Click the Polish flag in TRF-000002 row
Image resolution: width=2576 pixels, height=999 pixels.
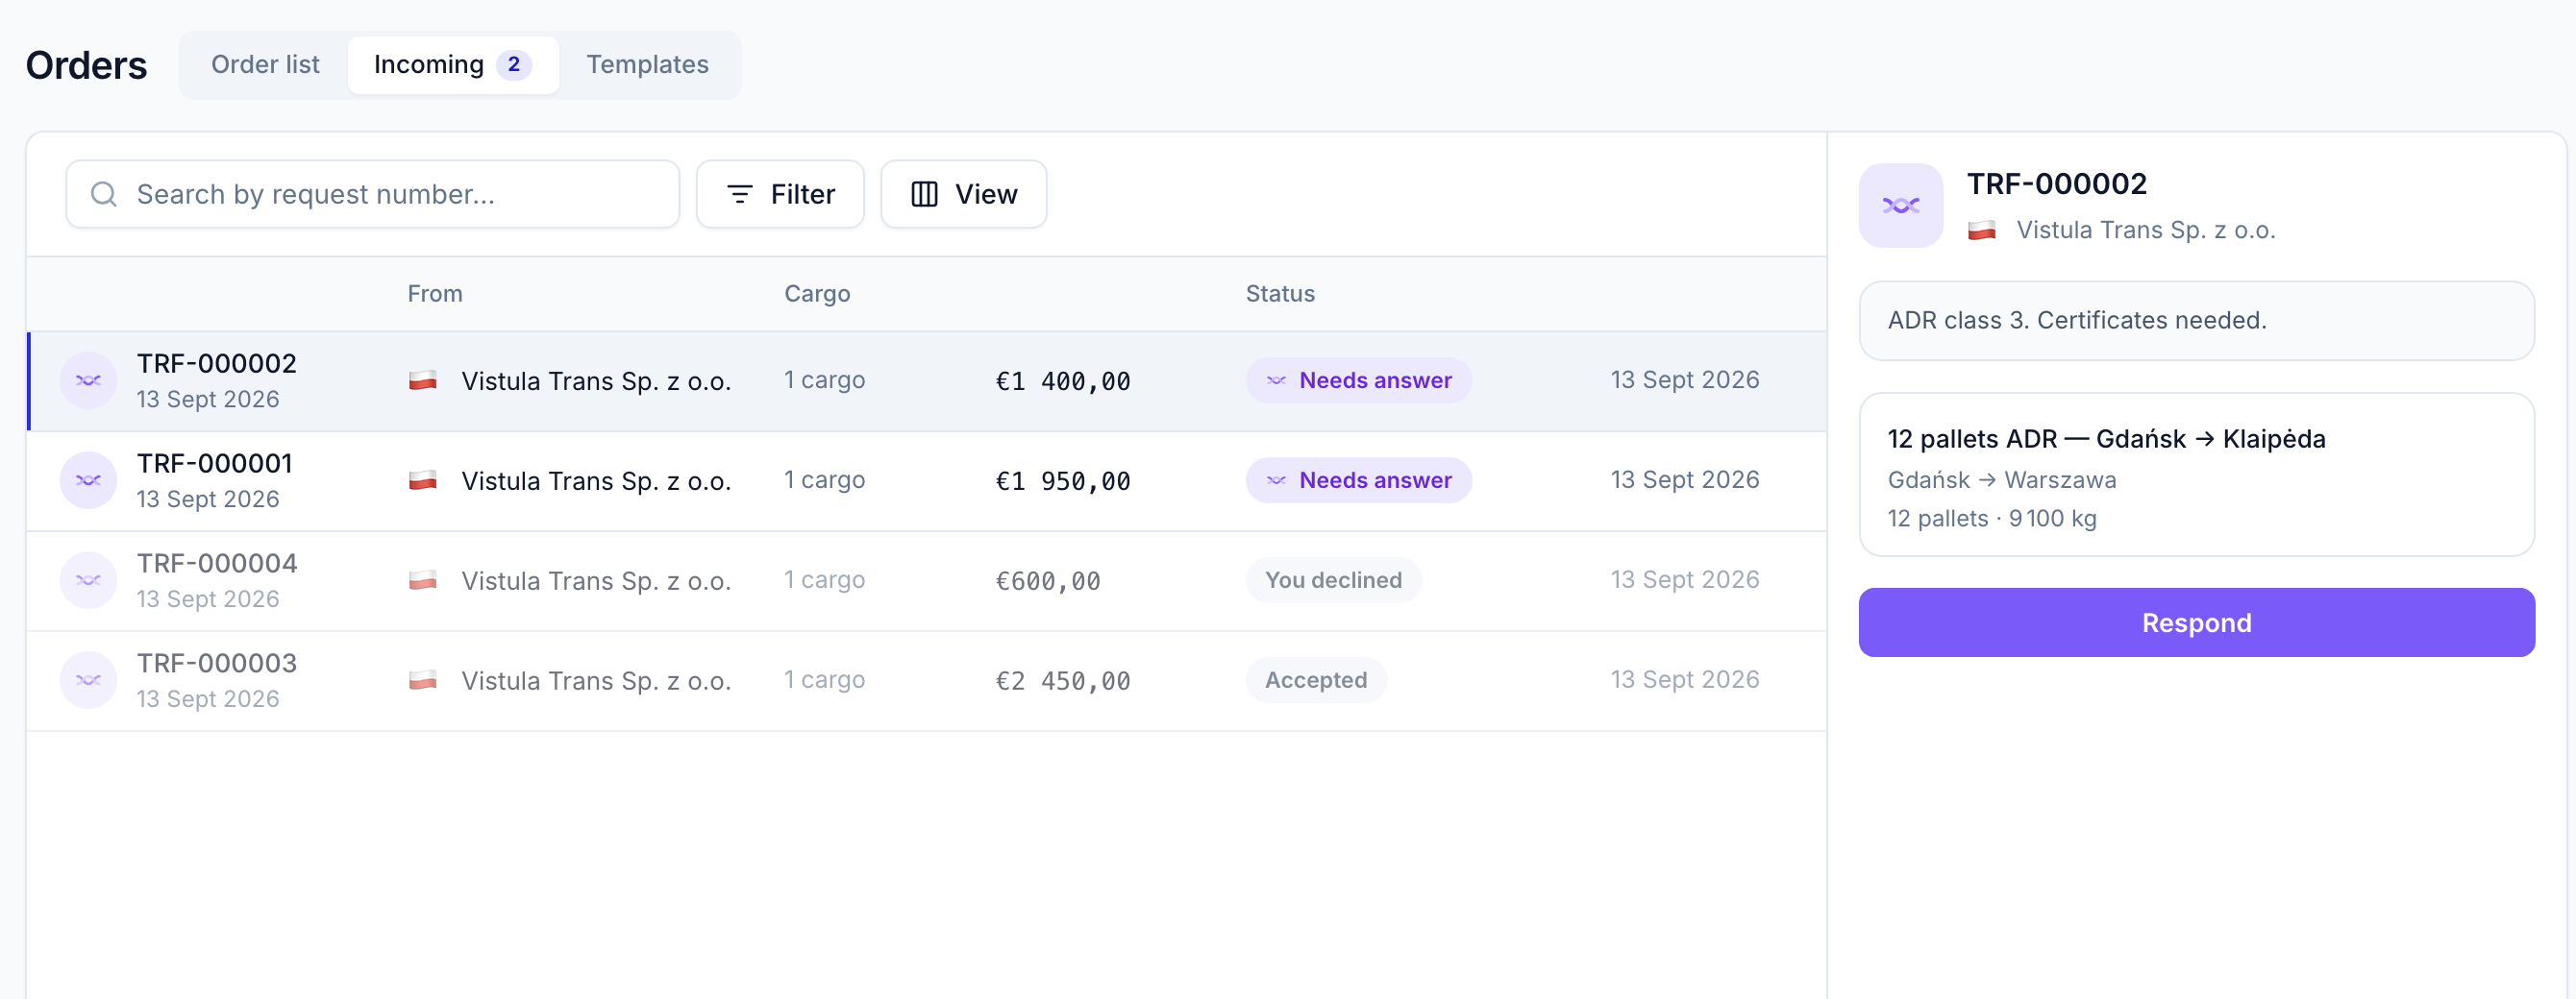pyautogui.click(x=423, y=380)
